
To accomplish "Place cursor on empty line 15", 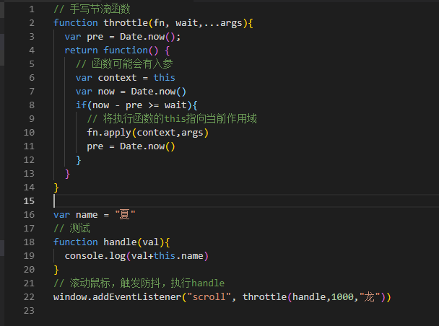I will (246, 201).
